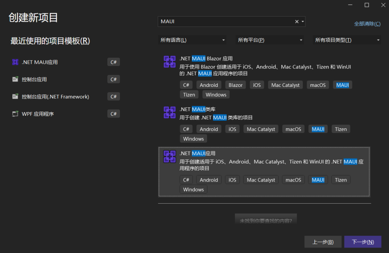Viewport: 389px width, 253px height.
Task: Click Windows tag on .NET MAUI类库
Action: coord(193,139)
